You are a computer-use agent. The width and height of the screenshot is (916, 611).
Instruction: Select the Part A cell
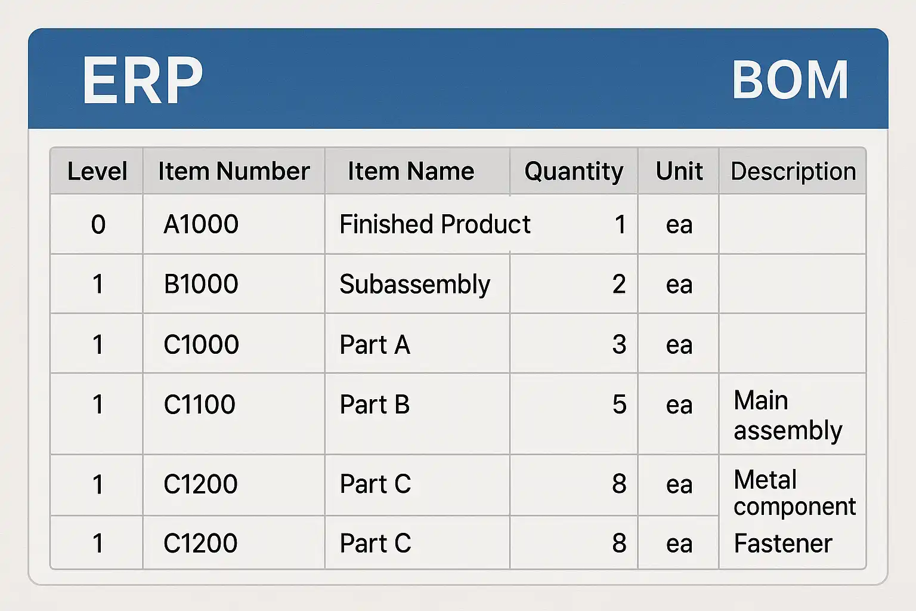coord(375,344)
